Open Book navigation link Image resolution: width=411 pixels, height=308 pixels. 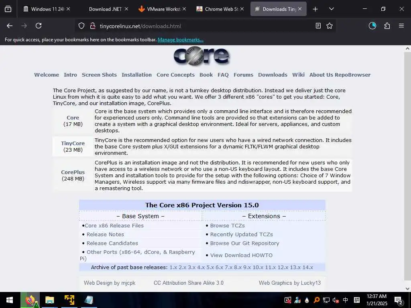pyautogui.click(x=206, y=75)
